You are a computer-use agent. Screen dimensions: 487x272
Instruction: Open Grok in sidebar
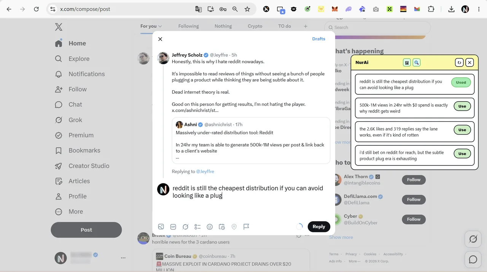click(69, 120)
